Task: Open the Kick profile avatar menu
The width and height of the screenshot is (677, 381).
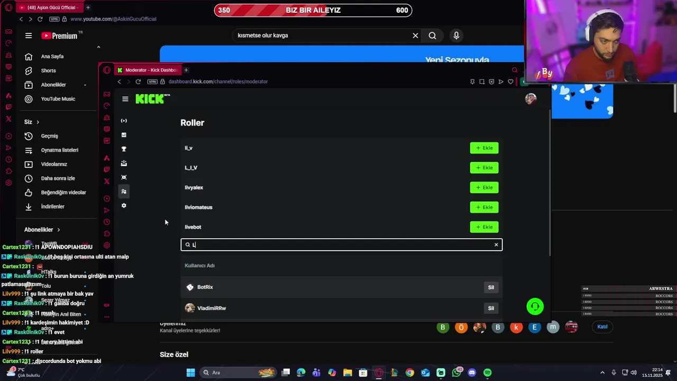Action: [x=530, y=99]
